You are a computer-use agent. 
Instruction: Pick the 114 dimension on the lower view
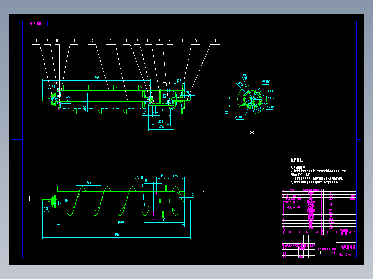(161, 176)
